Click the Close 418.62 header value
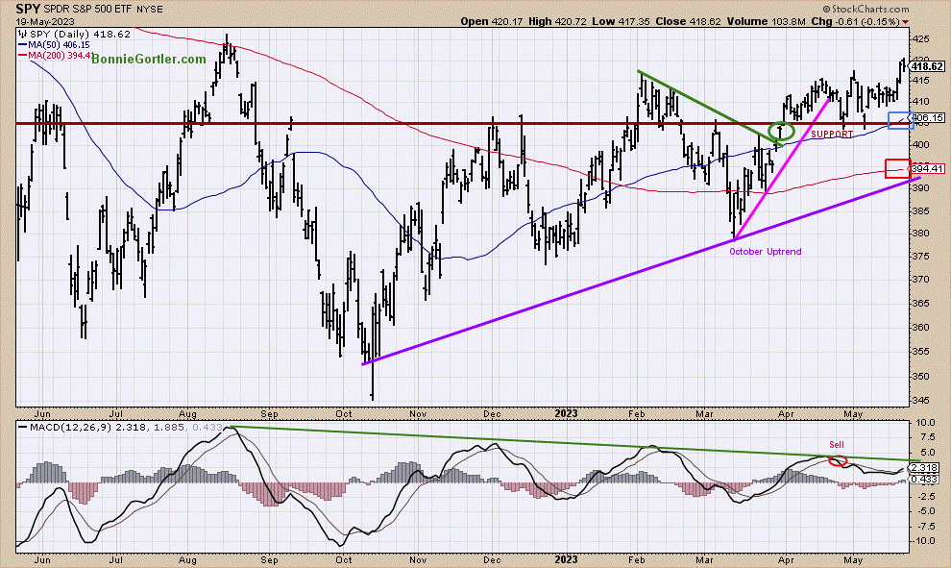This screenshot has height=568, width=951. pos(688,21)
